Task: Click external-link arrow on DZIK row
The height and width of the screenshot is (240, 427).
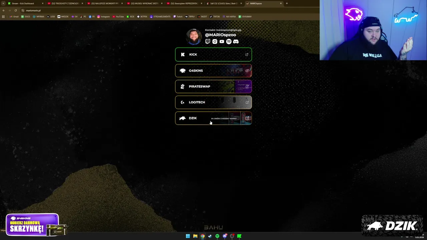Action: pyautogui.click(x=247, y=118)
